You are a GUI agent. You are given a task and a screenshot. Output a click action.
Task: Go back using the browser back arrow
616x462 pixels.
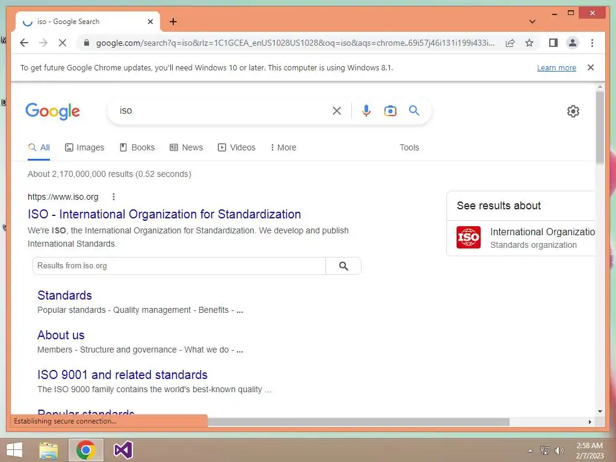(x=24, y=43)
